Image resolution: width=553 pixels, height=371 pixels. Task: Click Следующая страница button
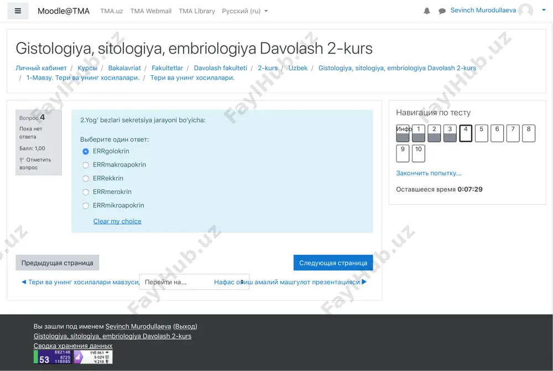click(x=333, y=263)
